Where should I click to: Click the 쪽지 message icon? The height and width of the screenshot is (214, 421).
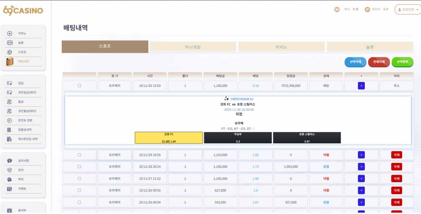(x=10, y=179)
